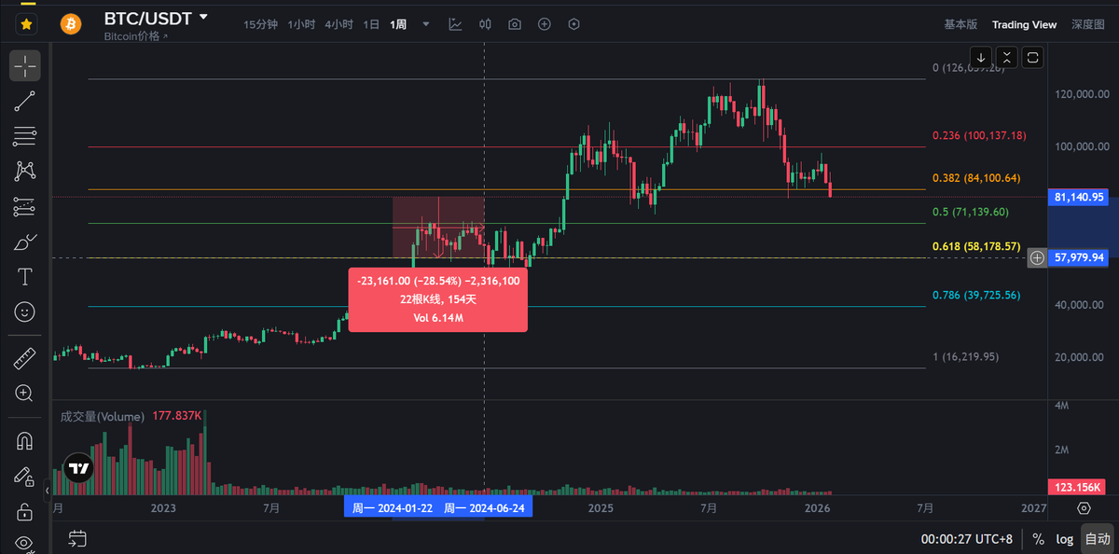Image resolution: width=1119 pixels, height=554 pixels.
Task: Switch to Trading View chart tab
Action: click(x=1024, y=24)
